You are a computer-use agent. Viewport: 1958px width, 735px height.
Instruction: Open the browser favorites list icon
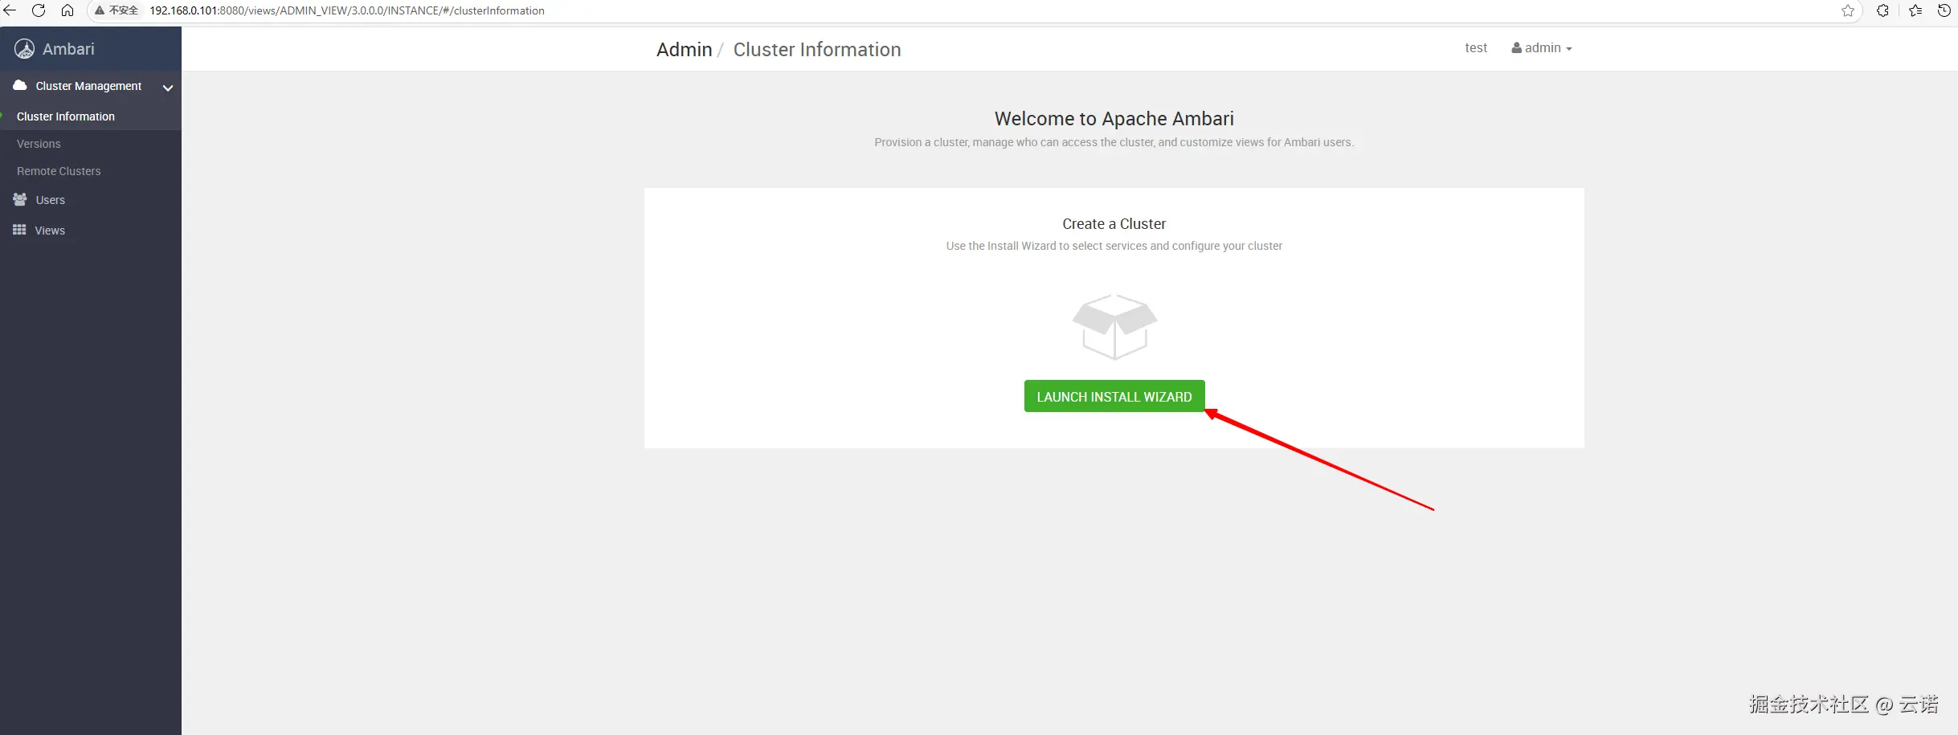[x=1915, y=10]
